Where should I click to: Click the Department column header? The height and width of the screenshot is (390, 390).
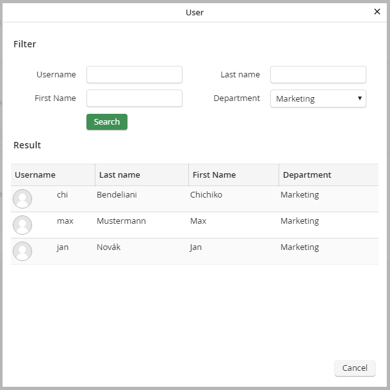307,175
